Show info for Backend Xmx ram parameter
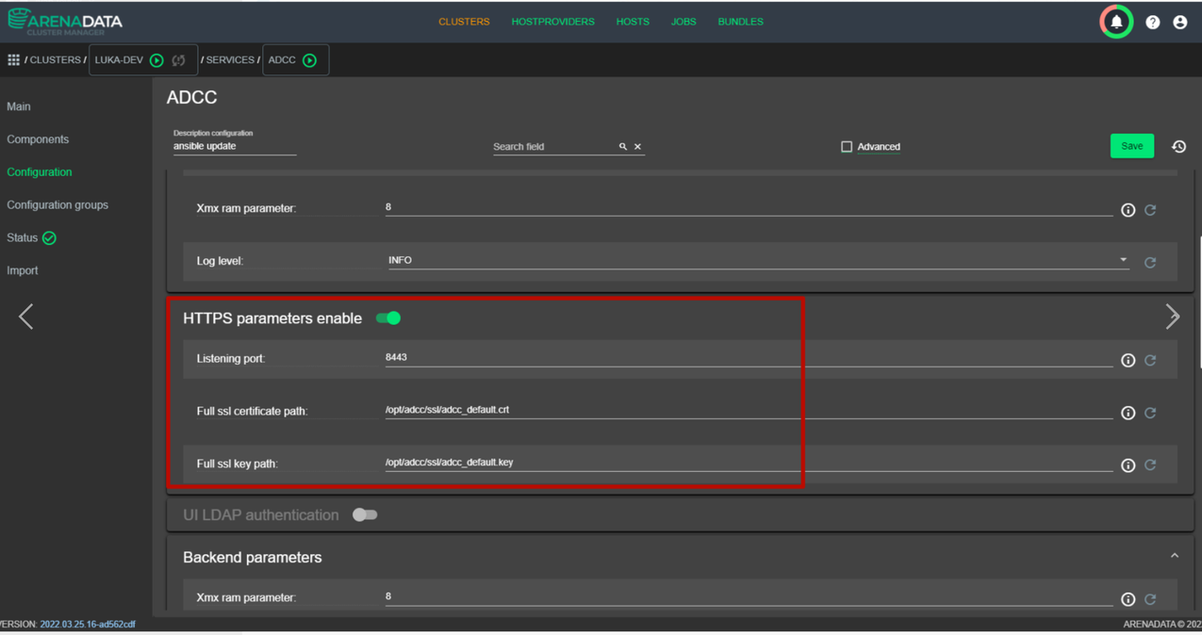 (1128, 599)
